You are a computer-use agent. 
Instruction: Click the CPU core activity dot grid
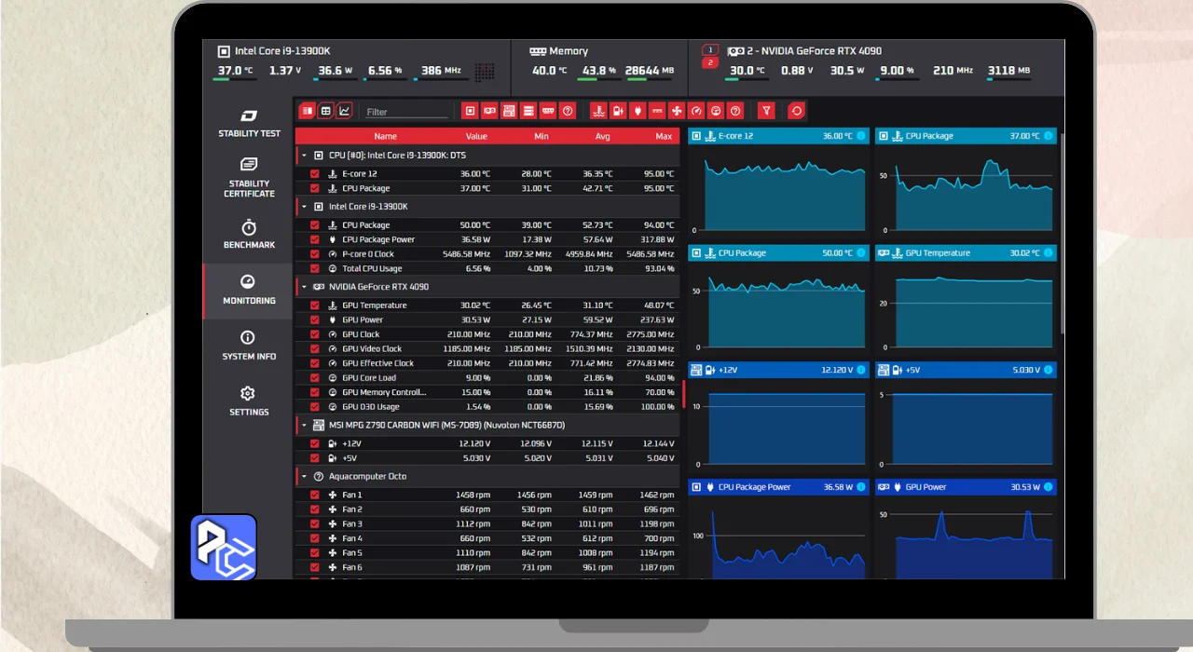(x=484, y=72)
